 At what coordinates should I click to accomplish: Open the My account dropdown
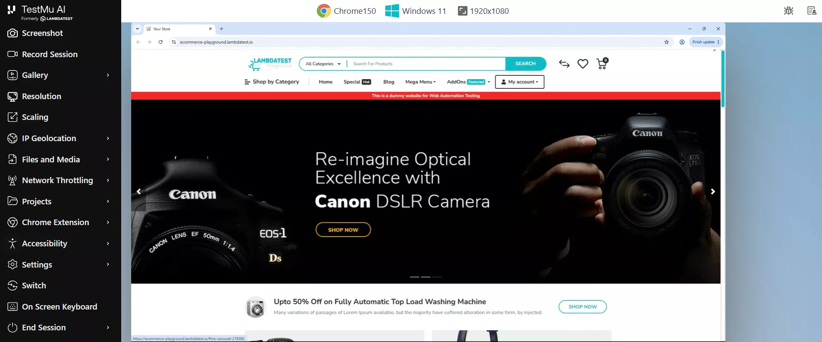pyautogui.click(x=519, y=82)
